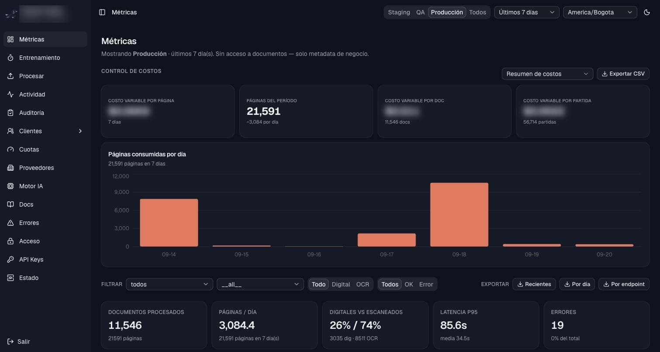Viewport: 660px width, 352px height.
Task: Select the Todo document type filter
Action: coord(319,284)
